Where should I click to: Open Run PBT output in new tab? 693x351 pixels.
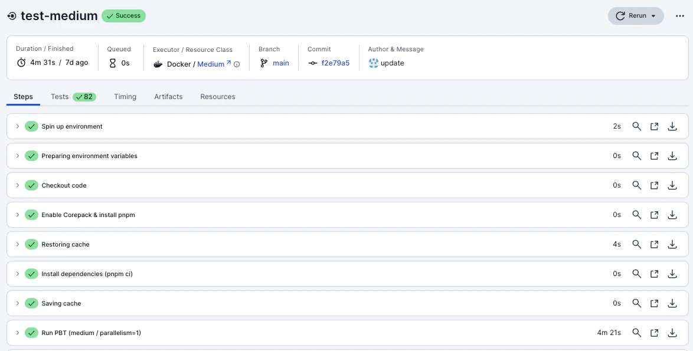[655, 333]
